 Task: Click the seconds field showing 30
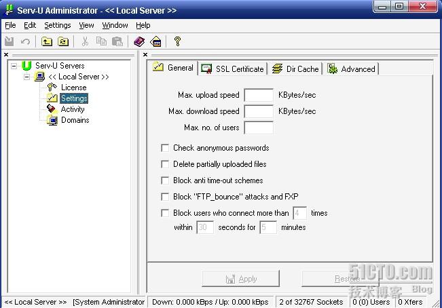point(205,227)
